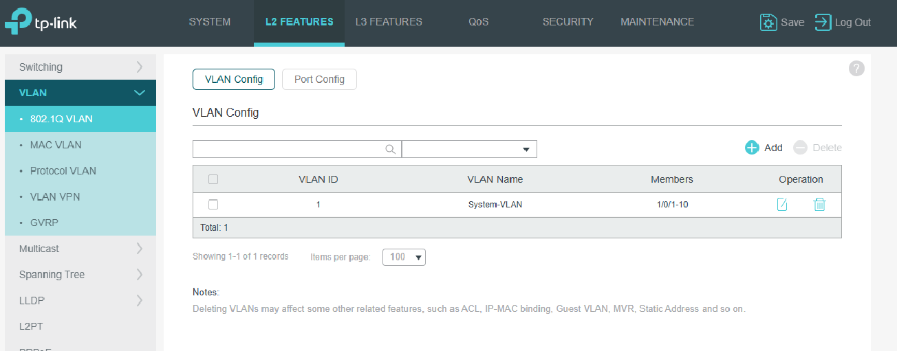This screenshot has height=351, width=897.
Task: Click the plus icon next to Add
Action: click(752, 148)
